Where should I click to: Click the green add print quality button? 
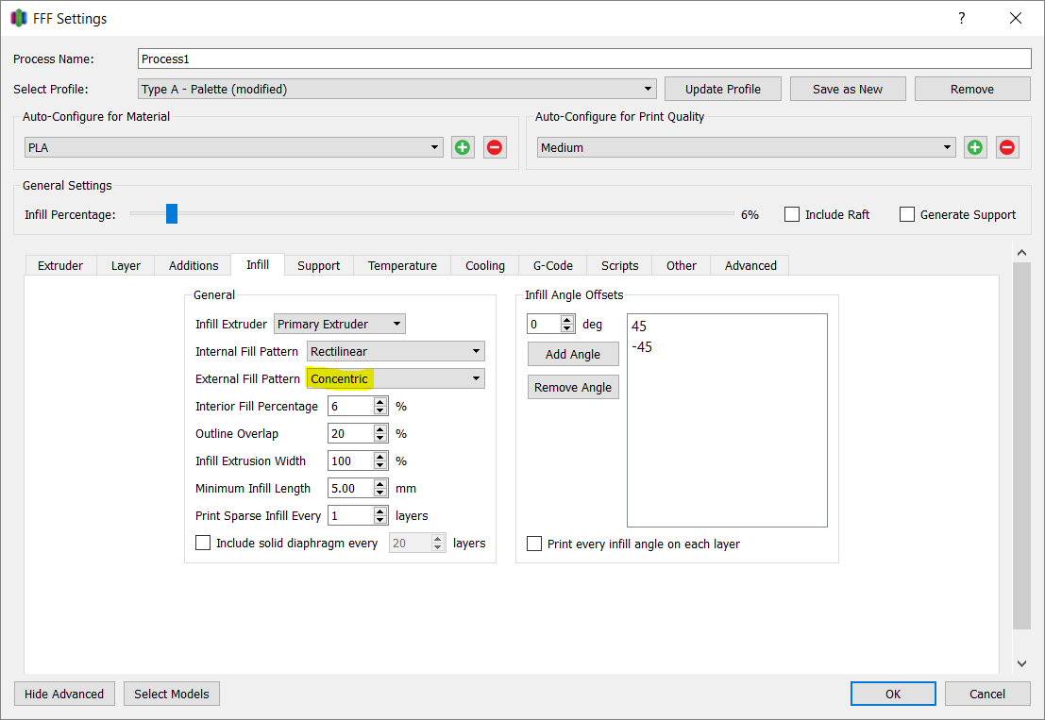coord(975,147)
